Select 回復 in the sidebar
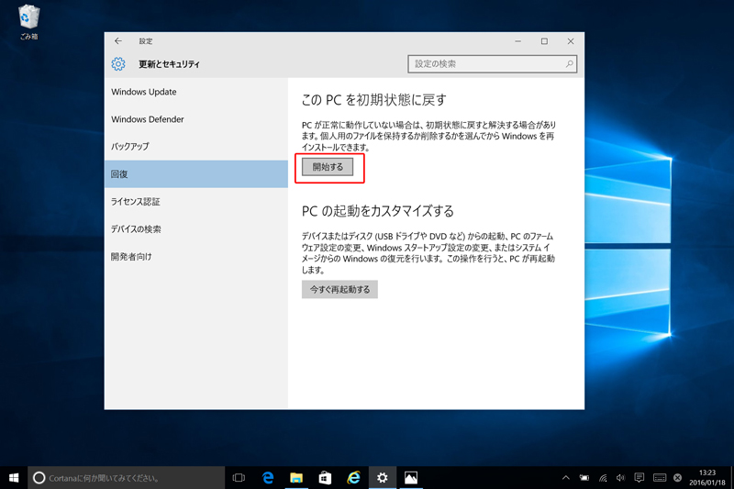Image resolution: width=734 pixels, height=489 pixels. point(196,174)
